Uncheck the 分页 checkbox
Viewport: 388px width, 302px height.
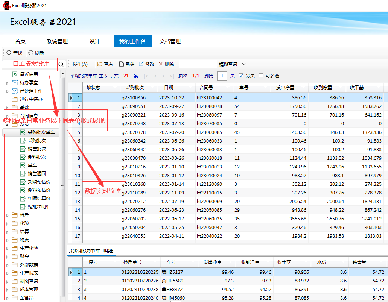click(x=241, y=76)
